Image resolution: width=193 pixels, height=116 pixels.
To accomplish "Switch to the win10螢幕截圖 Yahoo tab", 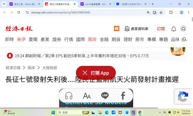I will pyautogui.click(x=96, y=4).
